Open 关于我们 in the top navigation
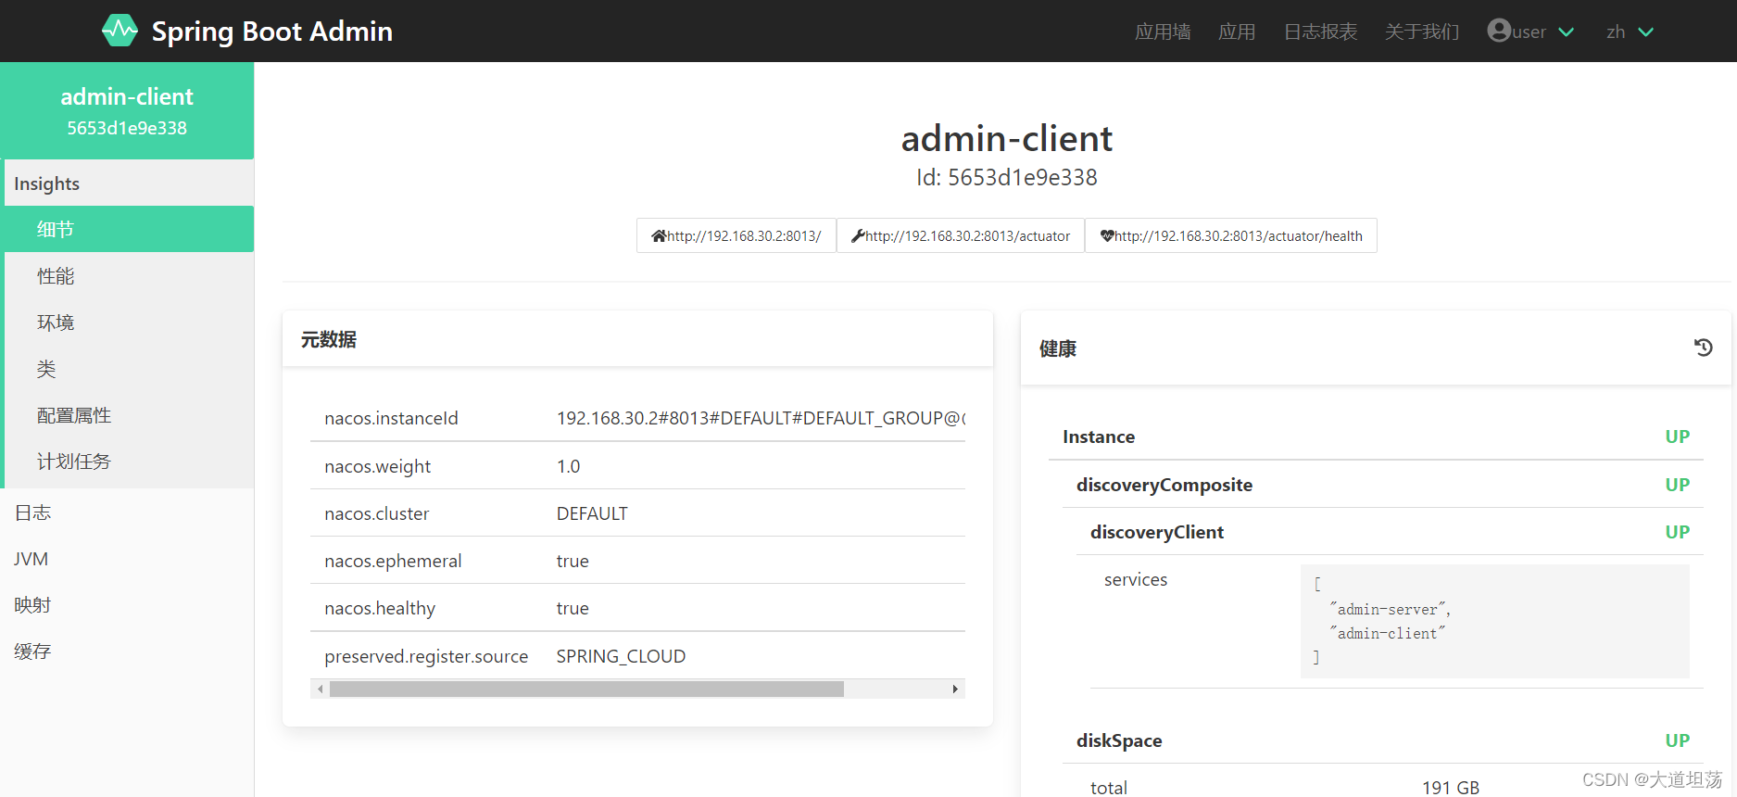This screenshot has width=1737, height=797. coord(1422,32)
